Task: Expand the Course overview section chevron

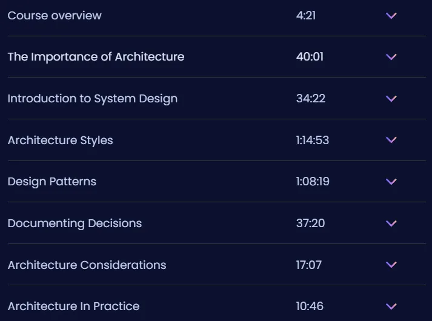Action: [391, 16]
